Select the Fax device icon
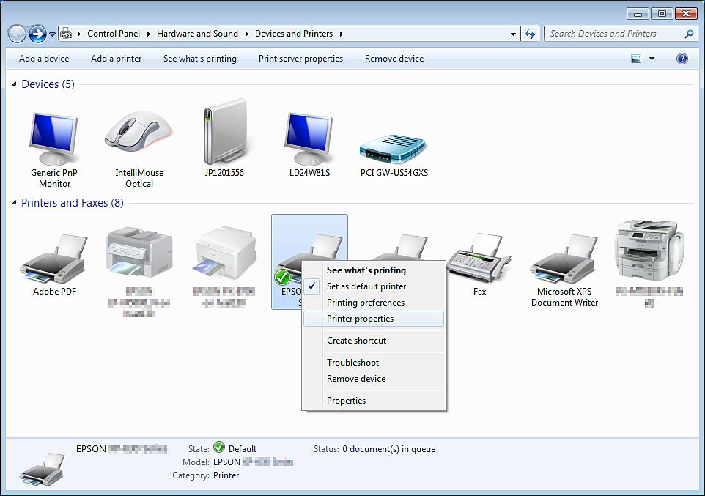Screen dimensions: 705x496 point(479,258)
